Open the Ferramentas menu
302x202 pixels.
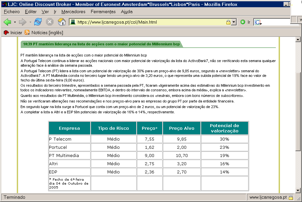pos(103,11)
